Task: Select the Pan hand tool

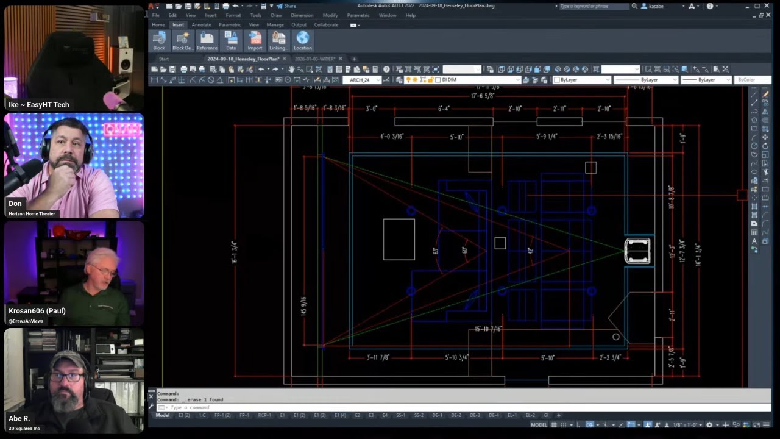Action: pos(291,70)
